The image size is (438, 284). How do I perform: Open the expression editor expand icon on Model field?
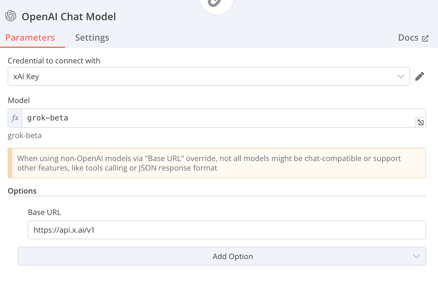[420, 122]
